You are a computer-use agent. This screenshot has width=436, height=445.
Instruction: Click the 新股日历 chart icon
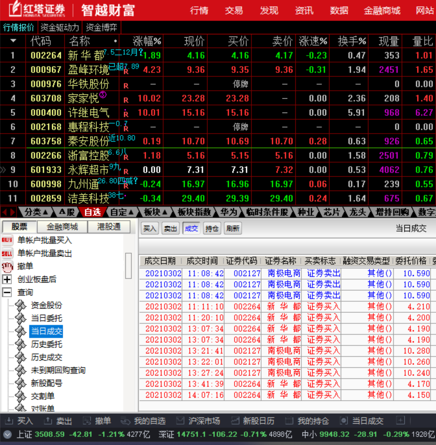(235, 421)
